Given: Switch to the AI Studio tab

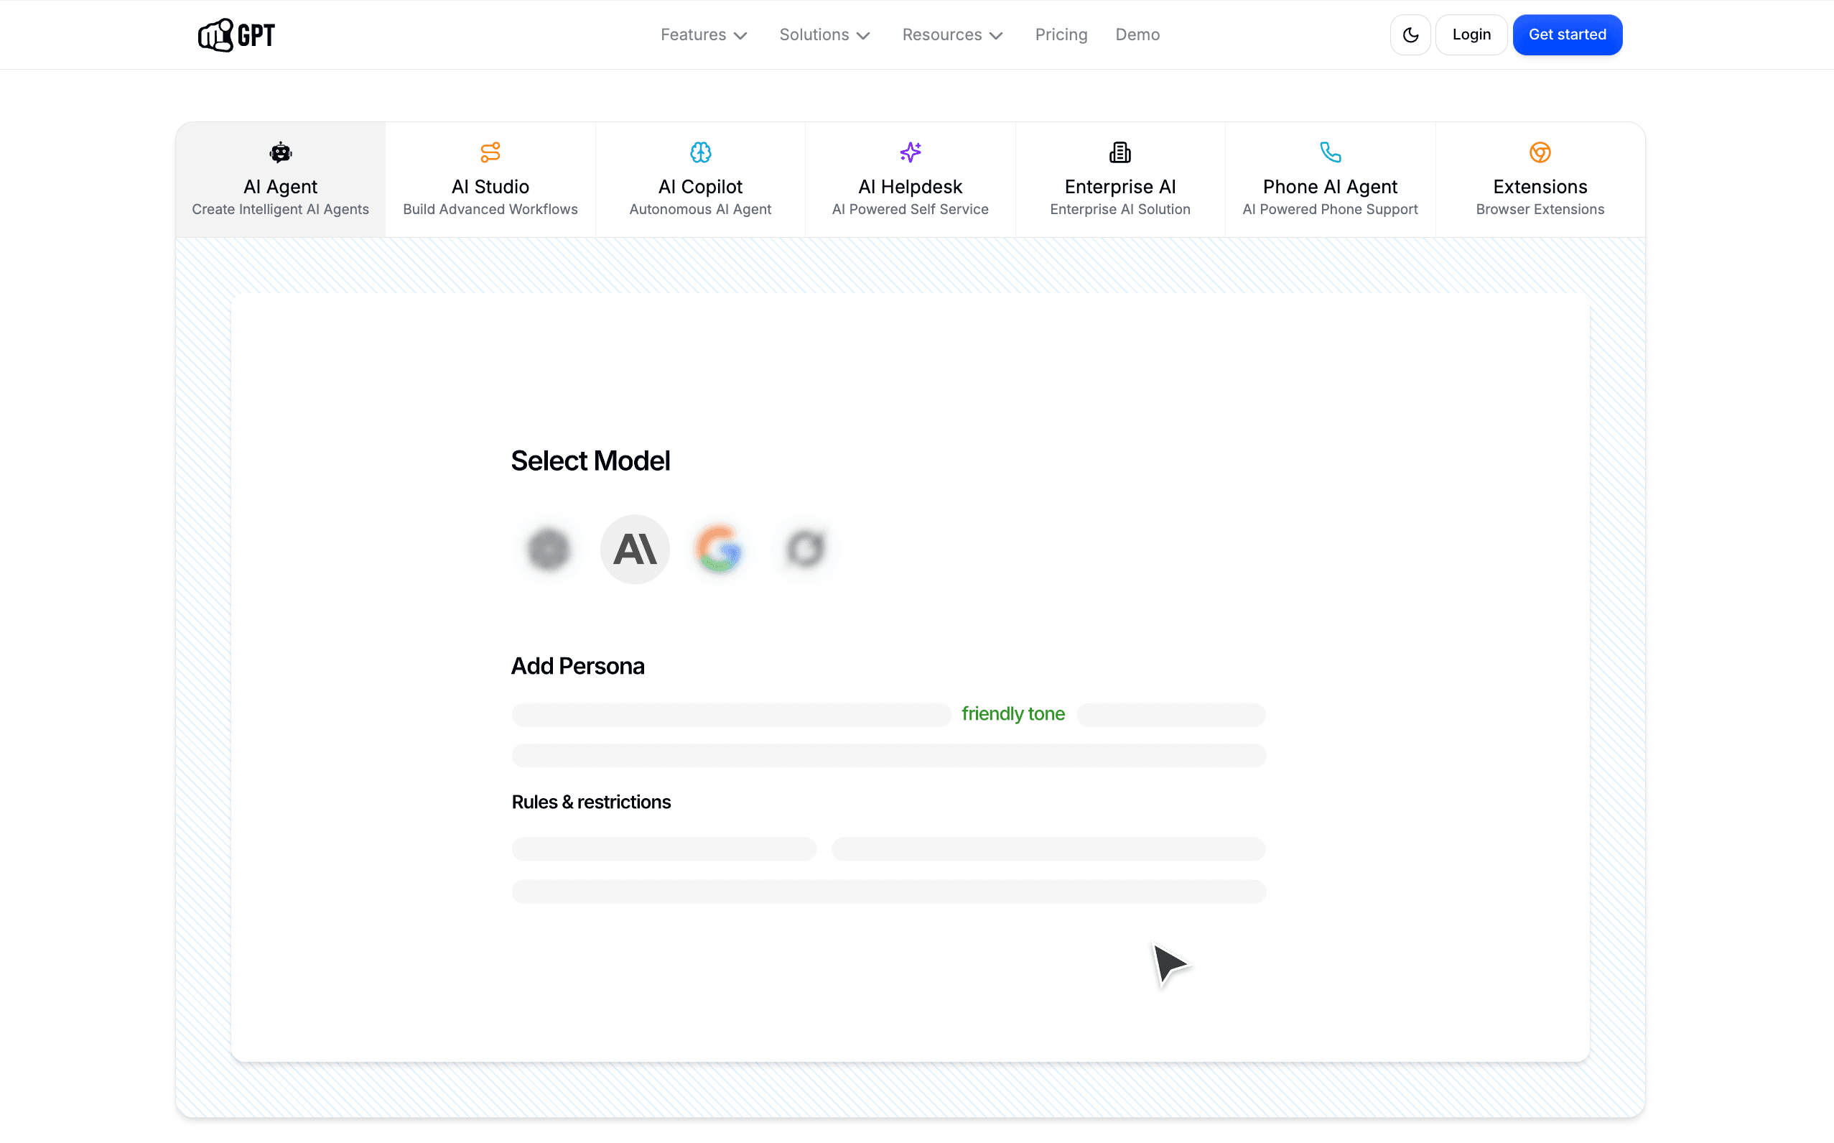Looking at the screenshot, I should 490,180.
